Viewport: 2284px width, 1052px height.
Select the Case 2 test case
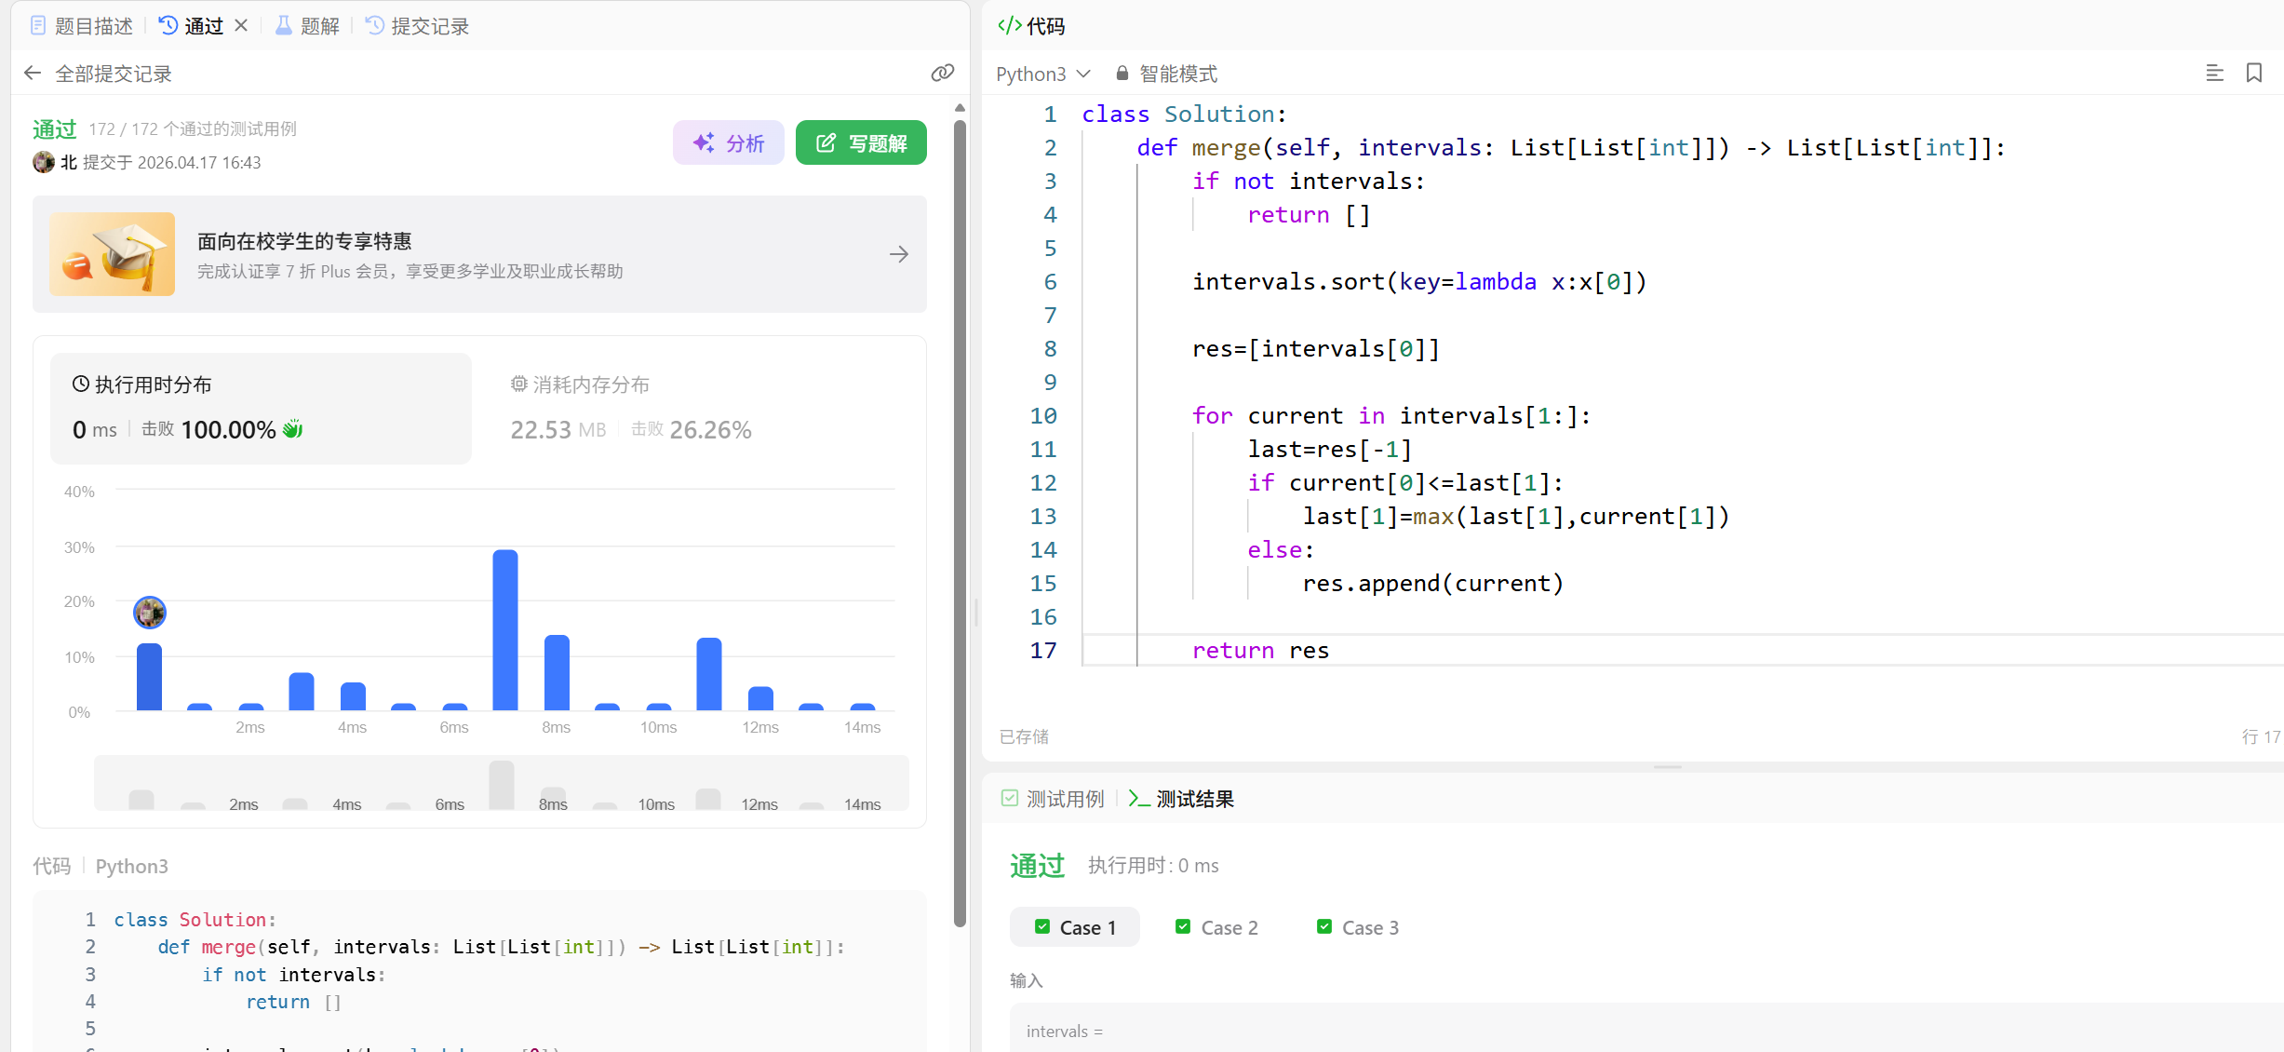(1216, 927)
